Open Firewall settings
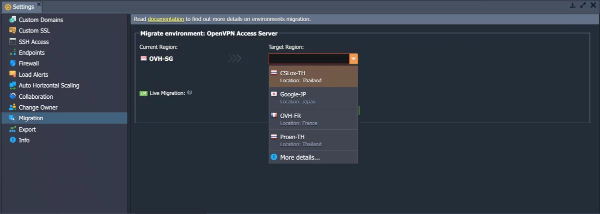Image resolution: width=600 pixels, height=214 pixels. click(x=64, y=64)
